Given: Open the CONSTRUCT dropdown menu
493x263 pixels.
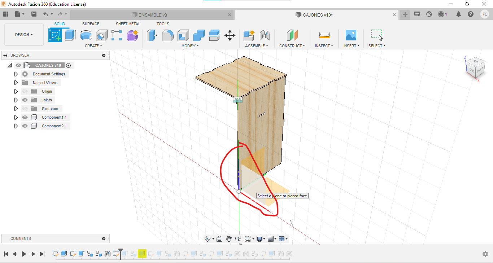Looking at the screenshot, I should 292,46.
